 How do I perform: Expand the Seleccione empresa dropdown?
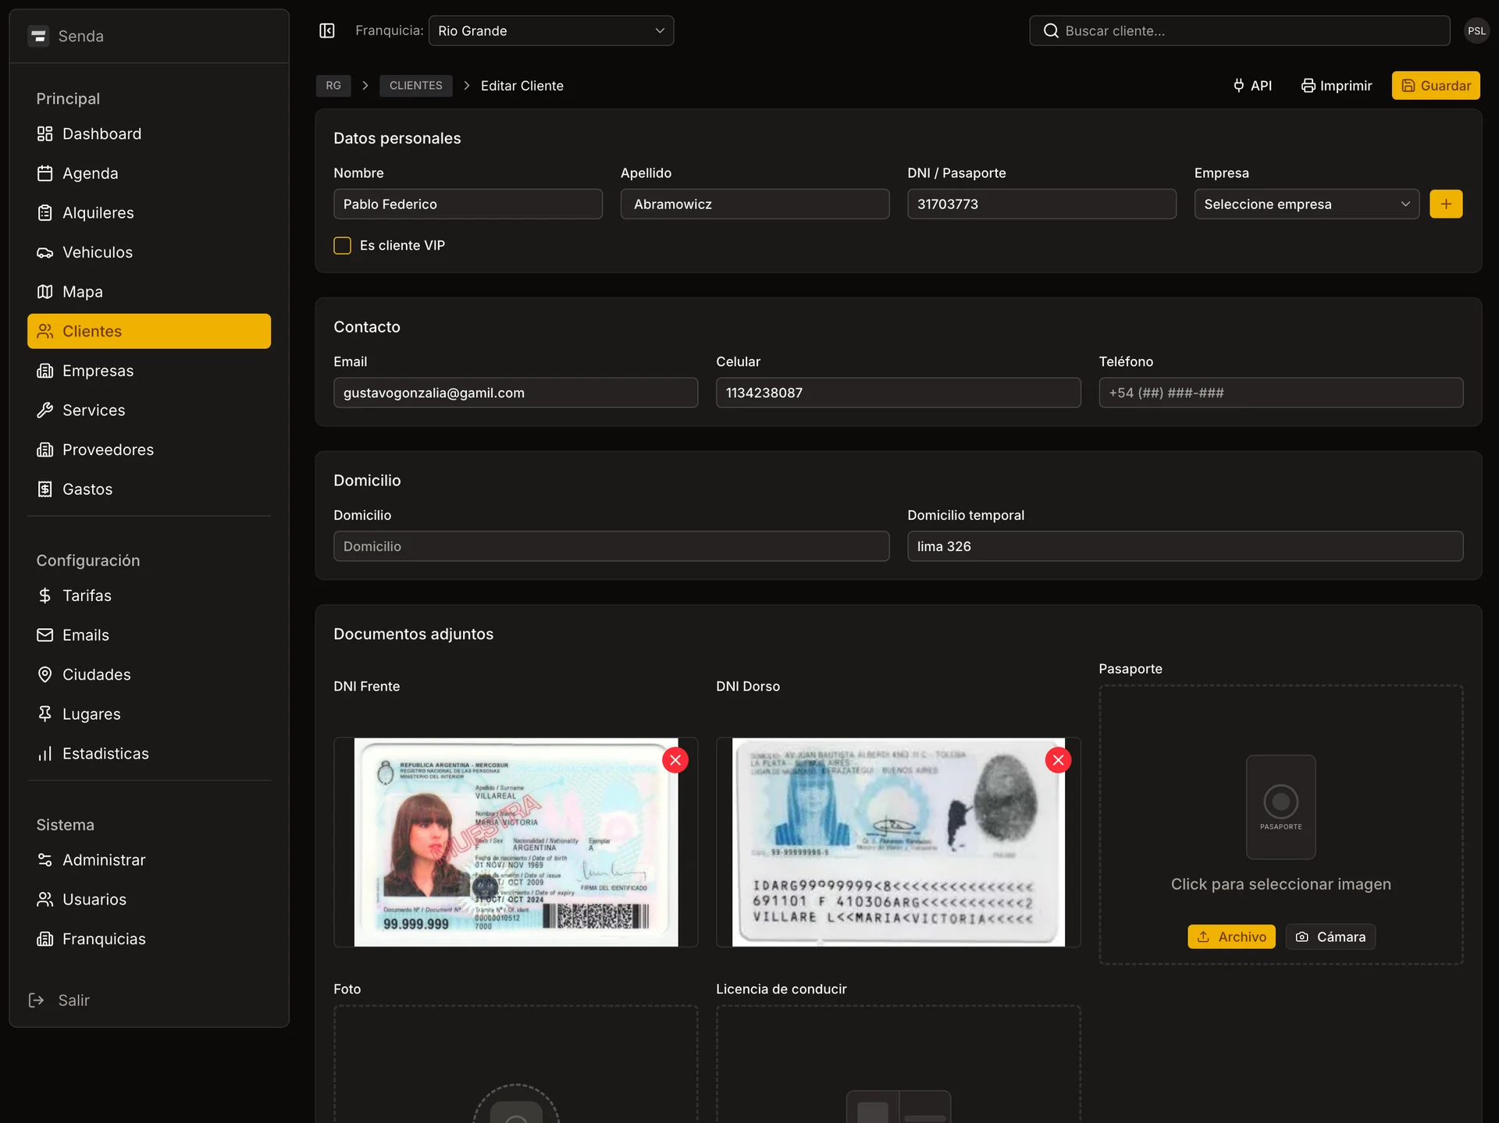click(x=1306, y=204)
